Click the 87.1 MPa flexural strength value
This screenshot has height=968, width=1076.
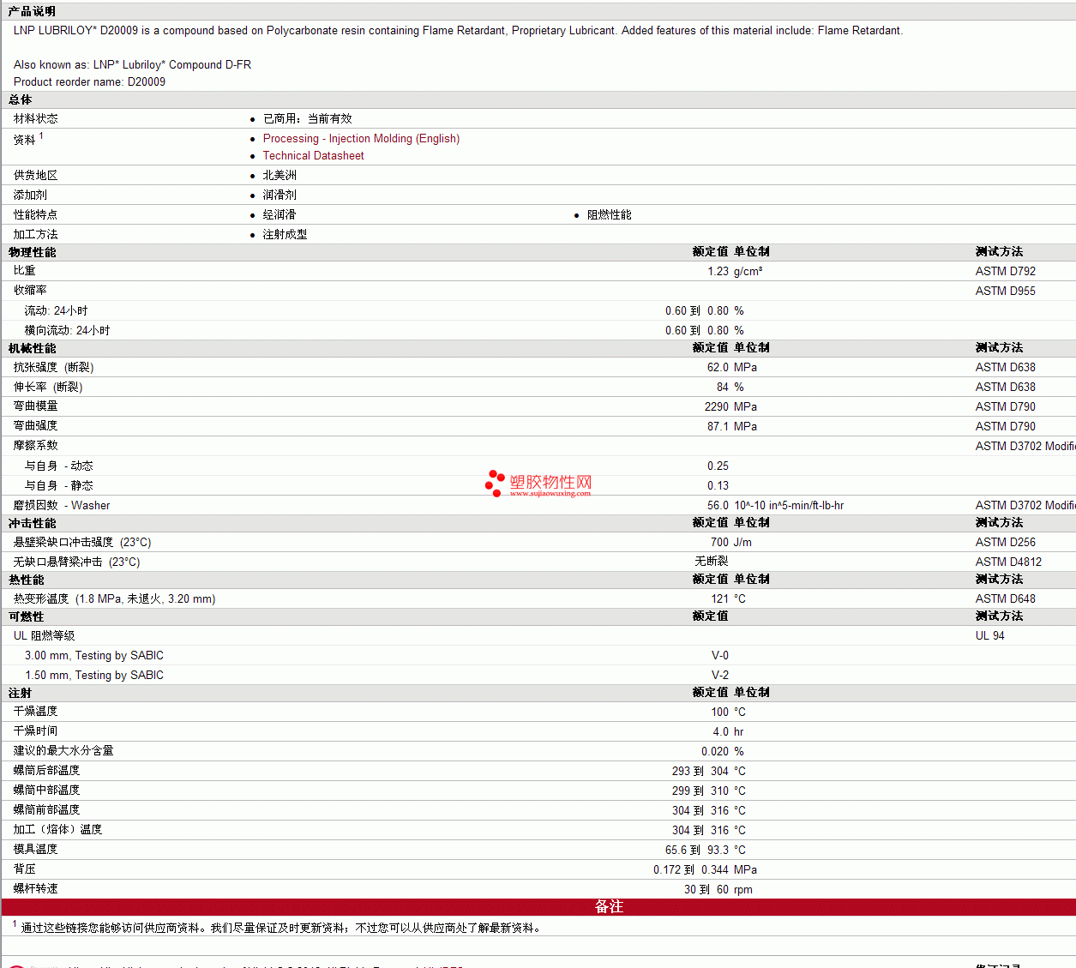(x=732, y=427)
